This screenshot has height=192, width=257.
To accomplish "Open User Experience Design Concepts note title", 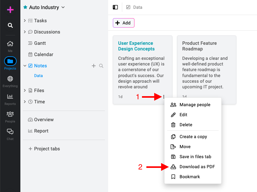I will 136,46.
